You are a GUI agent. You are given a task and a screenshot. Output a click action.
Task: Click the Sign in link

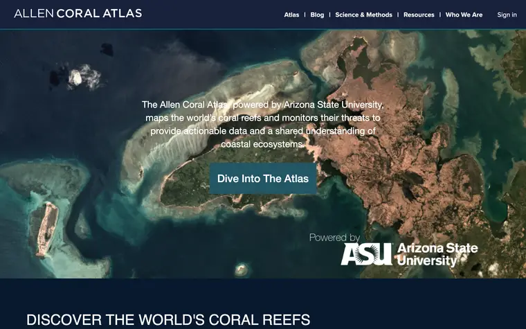pos(507,15)
